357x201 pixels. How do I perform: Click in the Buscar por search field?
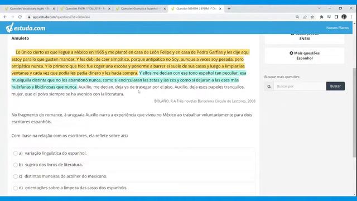300,87
